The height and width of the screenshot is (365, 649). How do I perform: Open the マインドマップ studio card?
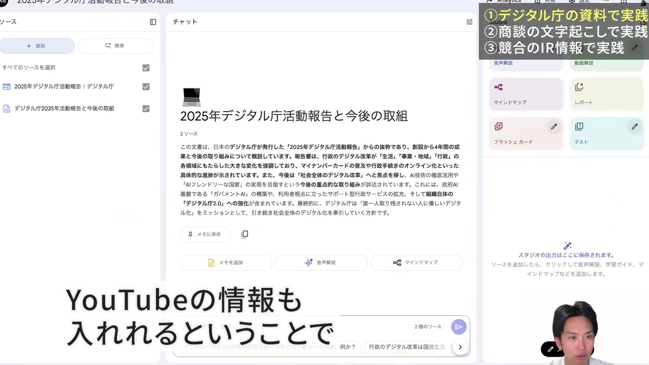click(x=526, y=94)
